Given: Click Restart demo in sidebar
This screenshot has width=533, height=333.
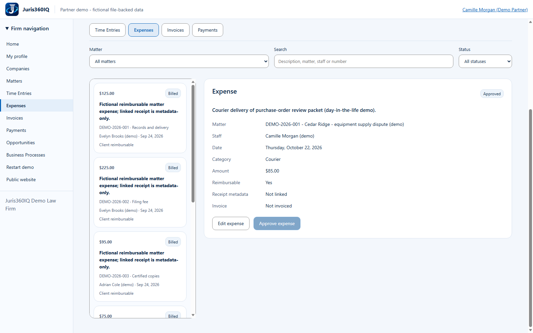Looking at the screenshot, I should tap(37, 167).
